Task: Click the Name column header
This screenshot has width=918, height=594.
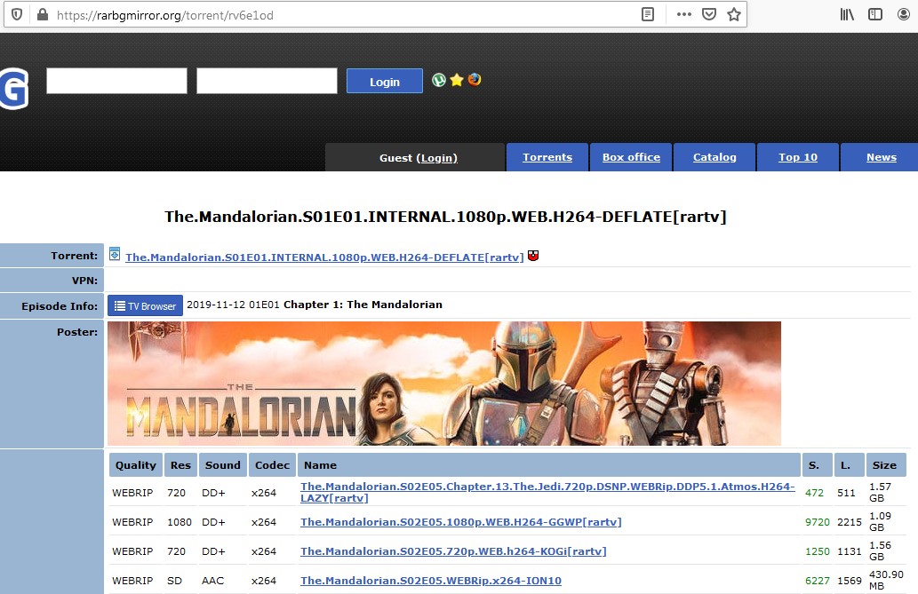Action: [x=549, y=464]
